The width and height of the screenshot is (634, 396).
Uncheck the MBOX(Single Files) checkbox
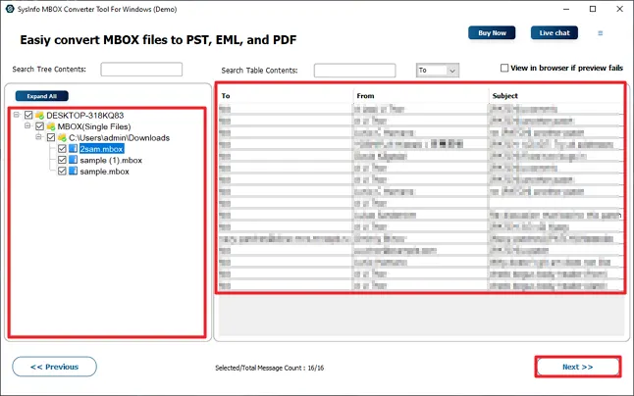pyautogui.click(x=39, y=126)
